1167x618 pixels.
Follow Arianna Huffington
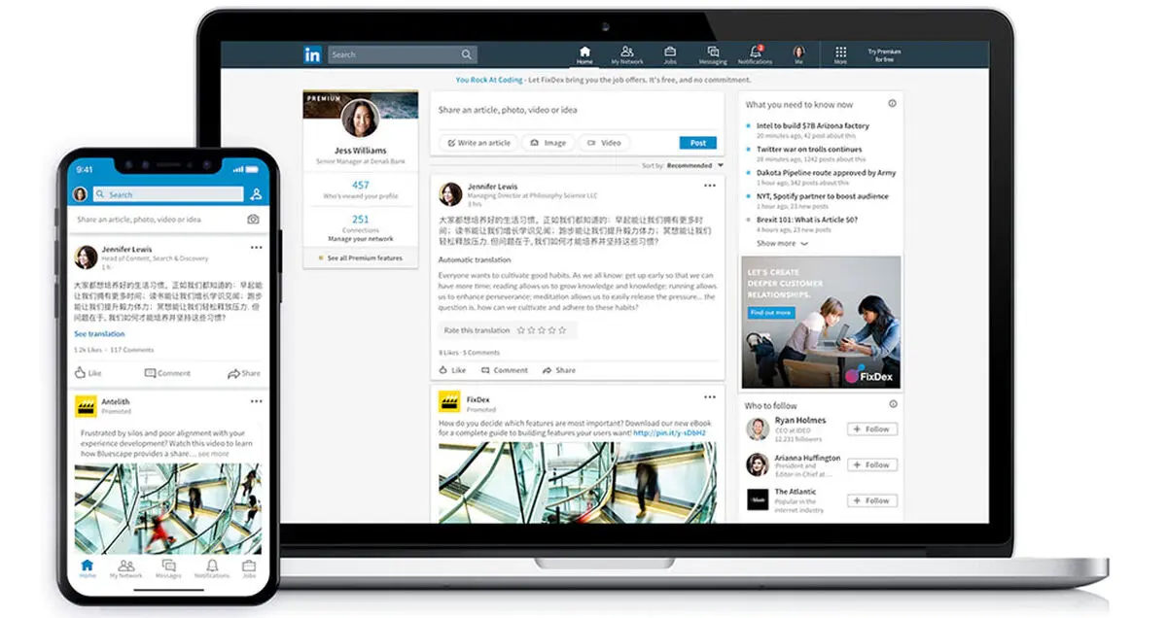point(872,464)
